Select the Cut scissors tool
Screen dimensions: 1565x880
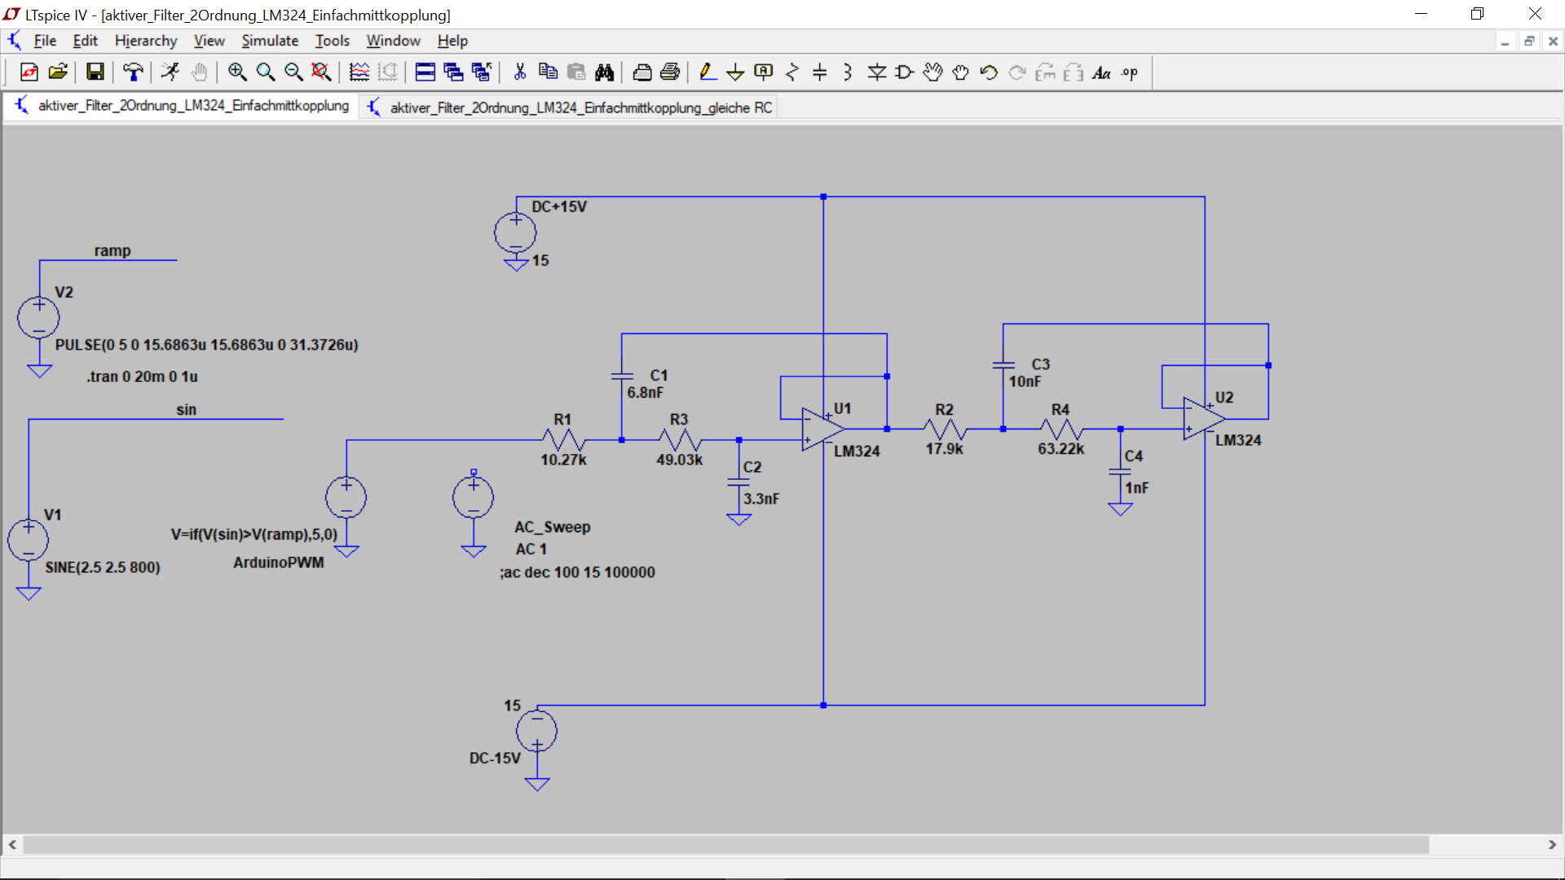click(x=520, y=73)
